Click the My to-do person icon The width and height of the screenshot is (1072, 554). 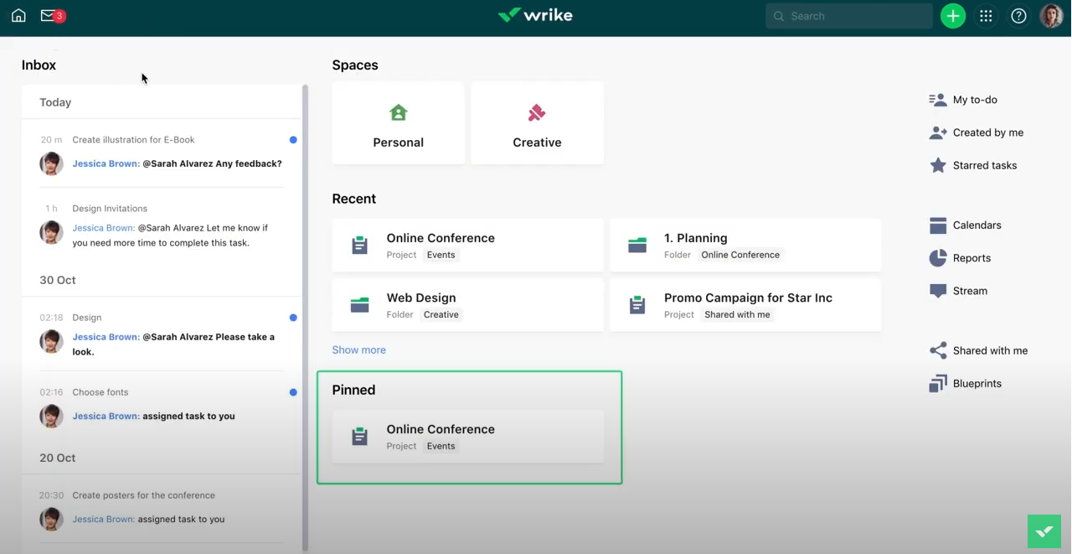[938, 100]
